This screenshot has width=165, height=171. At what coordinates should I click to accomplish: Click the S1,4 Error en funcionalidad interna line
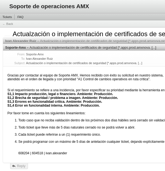click(x=53, y=106)
